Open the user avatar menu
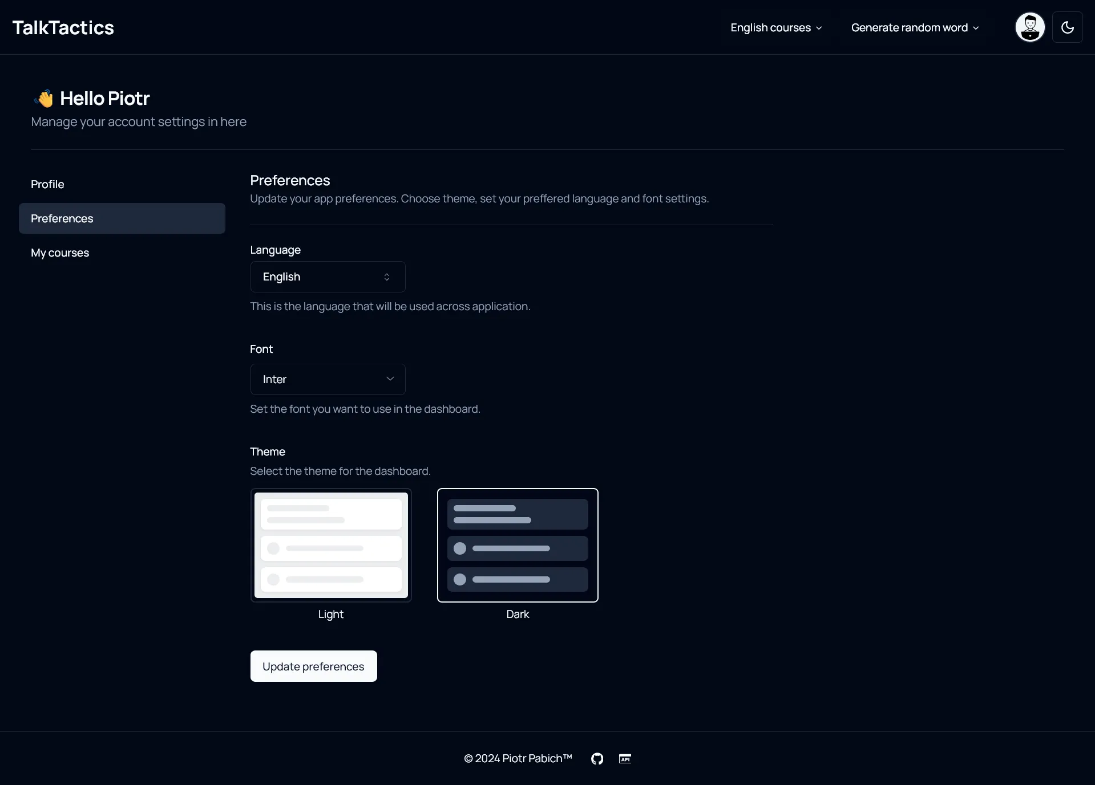The width and height of the screenshot is (1095, 785). pos(1030,27)
